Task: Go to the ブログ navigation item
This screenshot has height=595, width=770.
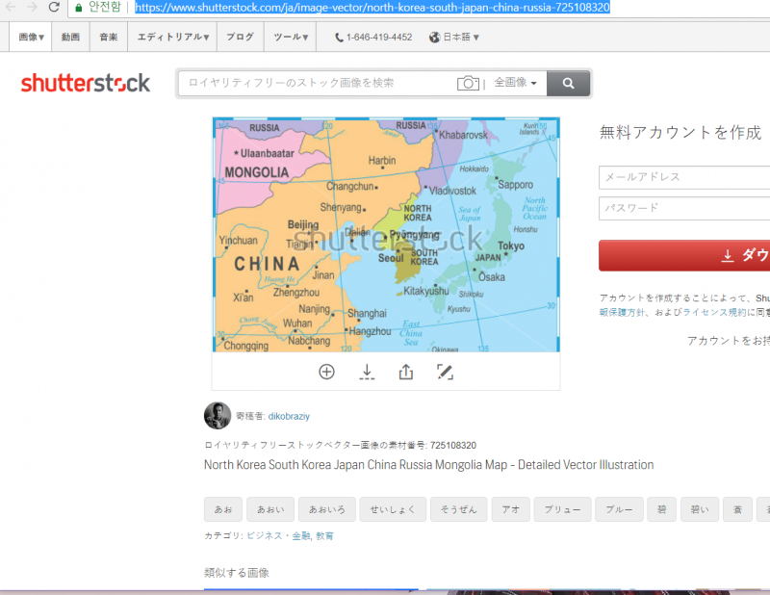Action: (240, 38)
